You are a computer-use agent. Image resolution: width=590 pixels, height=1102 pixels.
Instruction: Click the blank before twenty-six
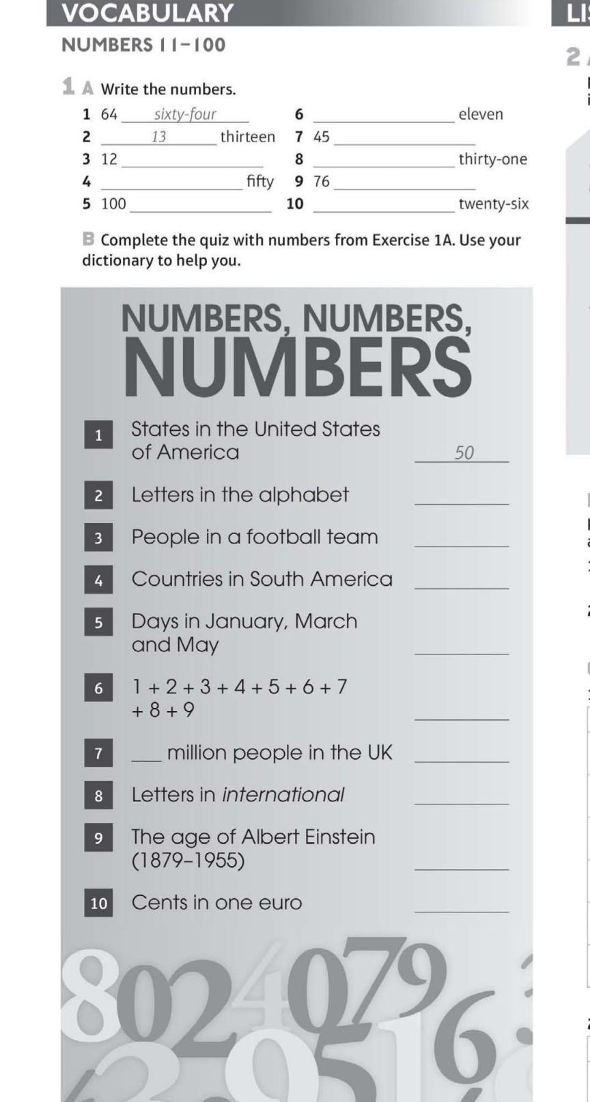click(x=383, y=205)
